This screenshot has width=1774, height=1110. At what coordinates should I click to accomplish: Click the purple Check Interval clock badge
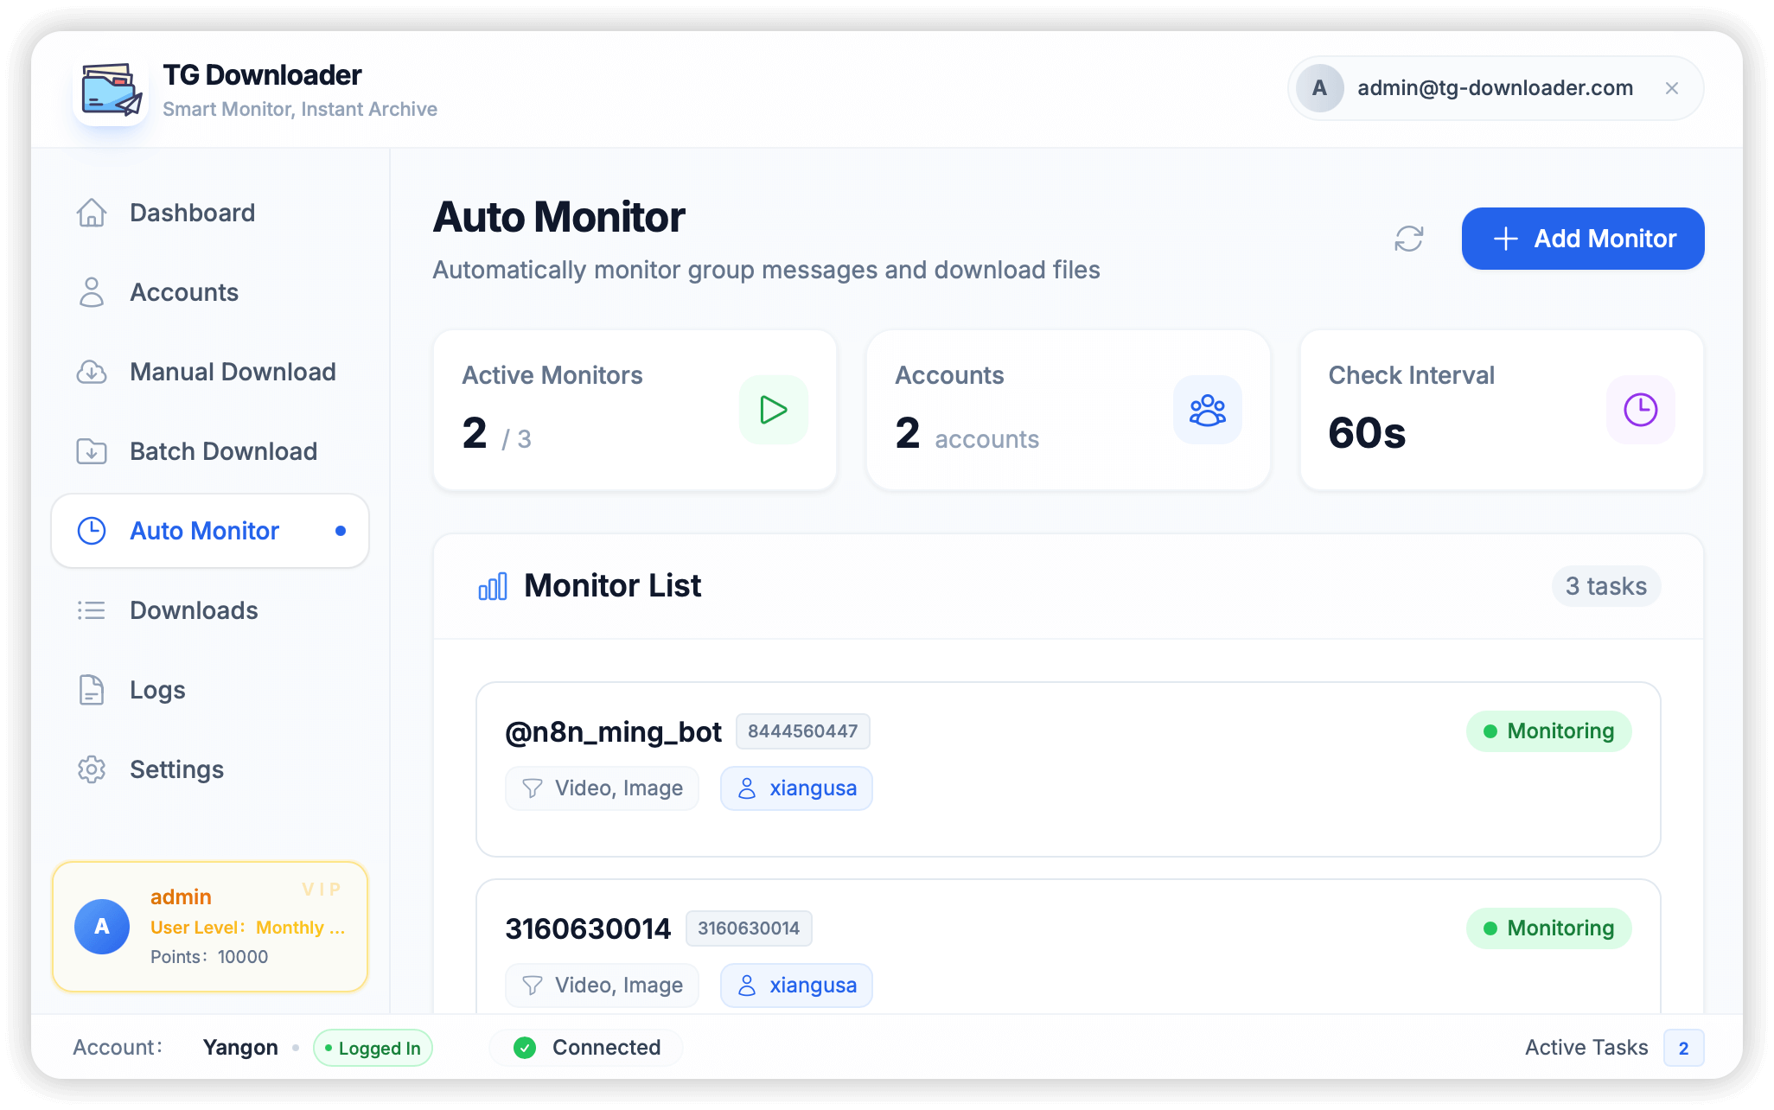pyautogui.click(x=1639, y=410)
